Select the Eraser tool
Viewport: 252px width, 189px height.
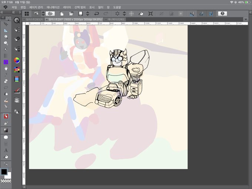point(6,81)
